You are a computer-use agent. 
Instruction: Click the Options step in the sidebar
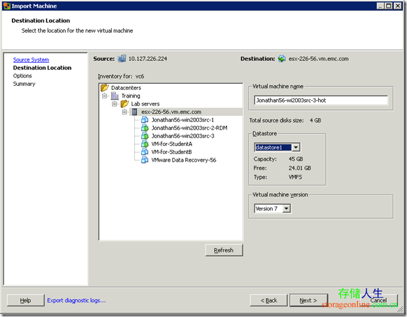tap(23, 76)
